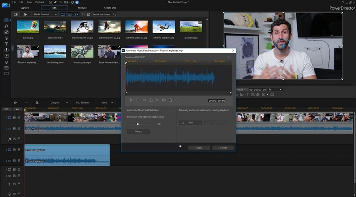The height and width of the screenshot is (197, 356).
Task: Click the Apply button
Action: tap(199, 148)
